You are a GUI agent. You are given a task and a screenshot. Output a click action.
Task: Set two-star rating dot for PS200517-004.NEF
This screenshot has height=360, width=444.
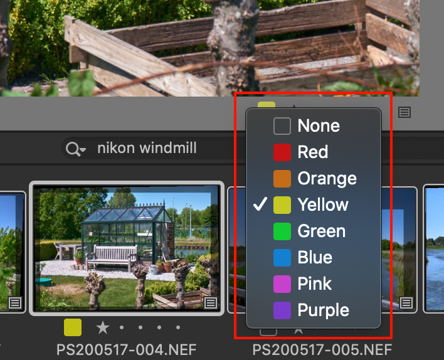[122, 327]
